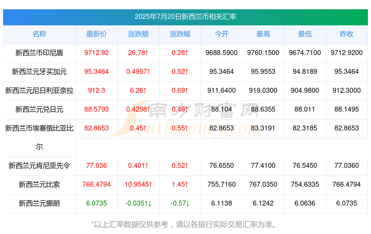Select the 新西兰币埃塞俄比亚比尔 row name
371x234 pixels.
(x=39, y=138)
